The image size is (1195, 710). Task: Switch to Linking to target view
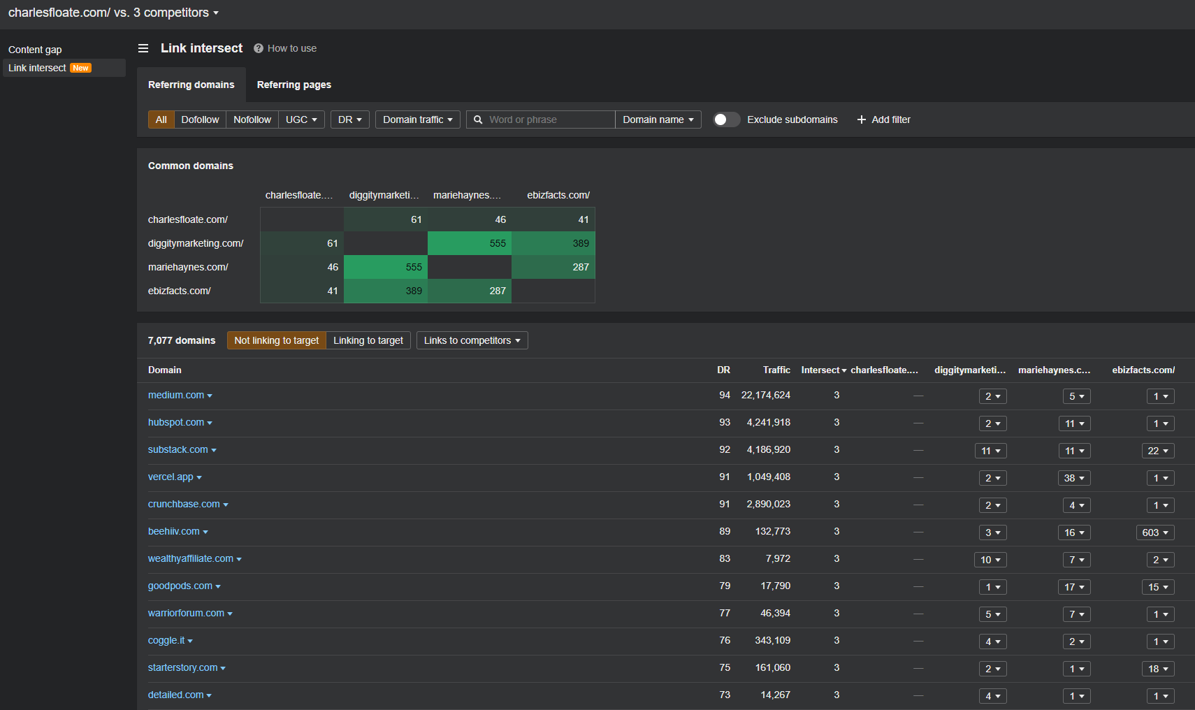coord(368,340)
